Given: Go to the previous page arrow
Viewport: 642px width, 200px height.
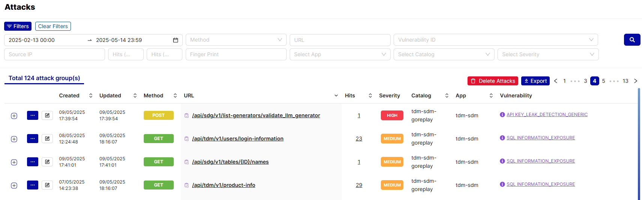Looking at the screenshot, I should click(556, 81).
